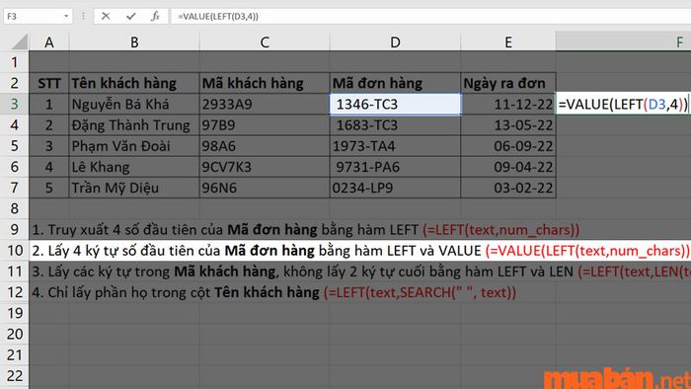Viewport: 691px width, 389px height.
Task: Select customer code cell 97B9
Action: 265,125
